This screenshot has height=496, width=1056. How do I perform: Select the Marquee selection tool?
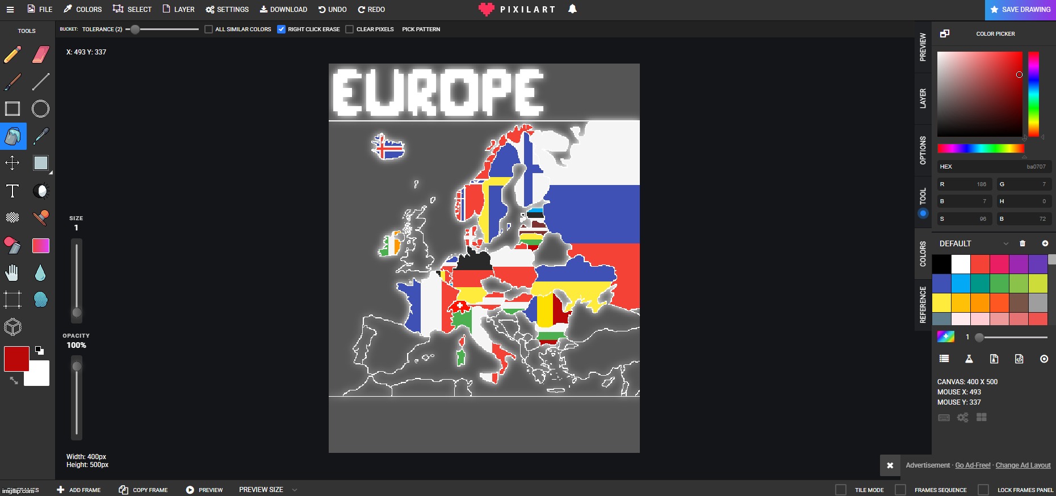[12, 300]
